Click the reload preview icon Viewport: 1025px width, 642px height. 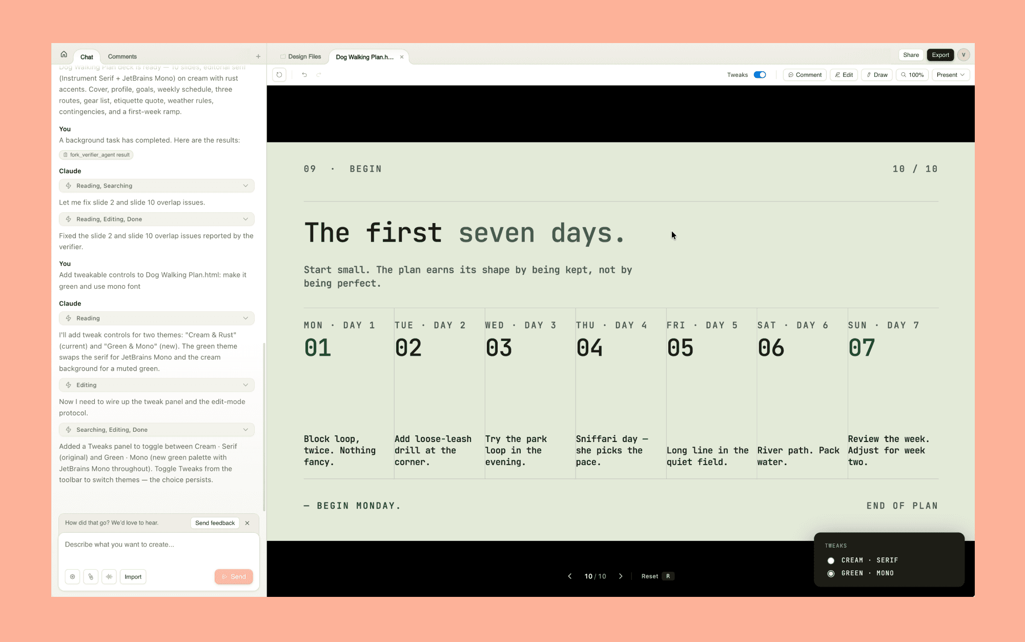pyautogui.click(x=279, y=75)
